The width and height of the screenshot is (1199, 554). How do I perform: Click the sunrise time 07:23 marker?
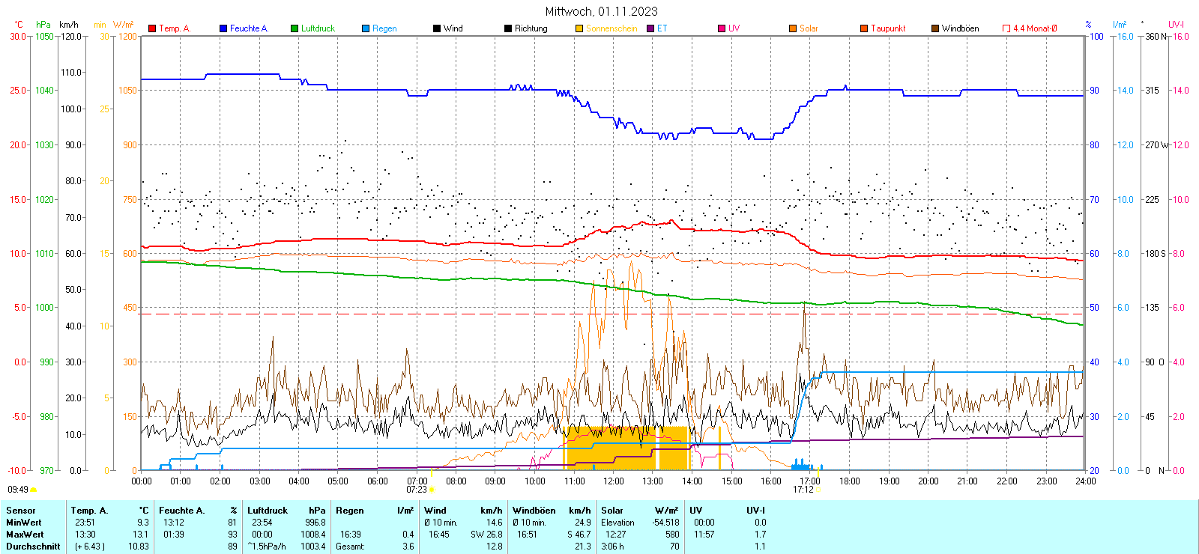point(417,490)
